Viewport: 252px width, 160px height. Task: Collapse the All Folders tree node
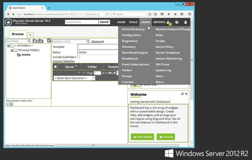pyautogui.click(x=9, y=46)
